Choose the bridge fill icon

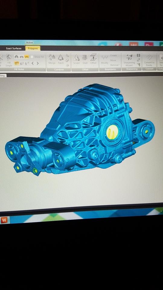27,63
